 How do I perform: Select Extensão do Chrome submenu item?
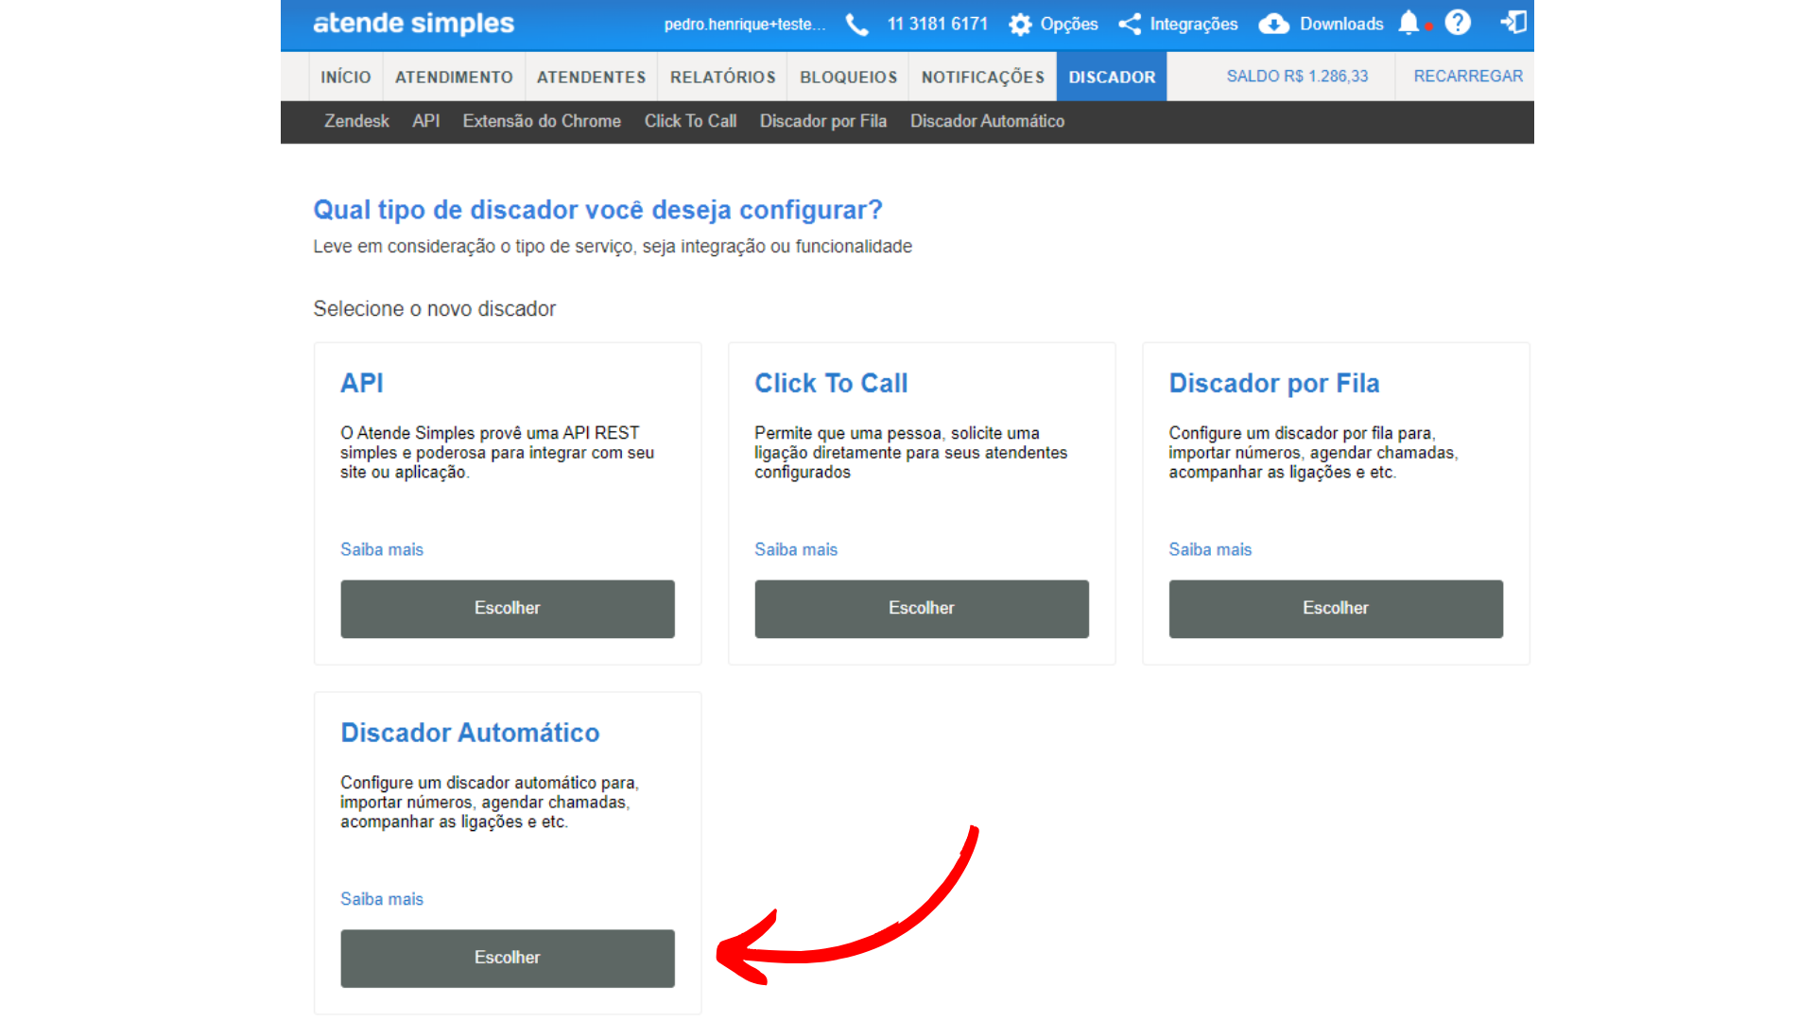pyautogui.click(x=541, y=121)
